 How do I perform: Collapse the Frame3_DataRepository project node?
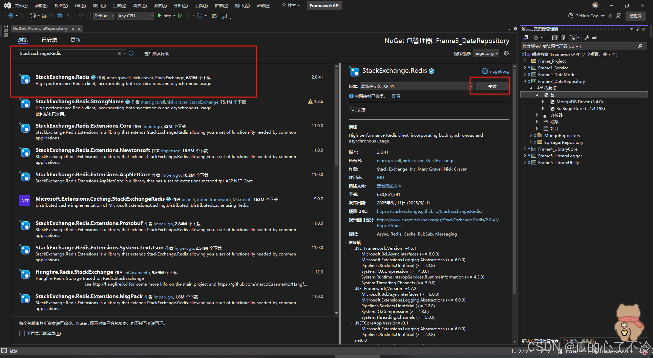[525, 82]
